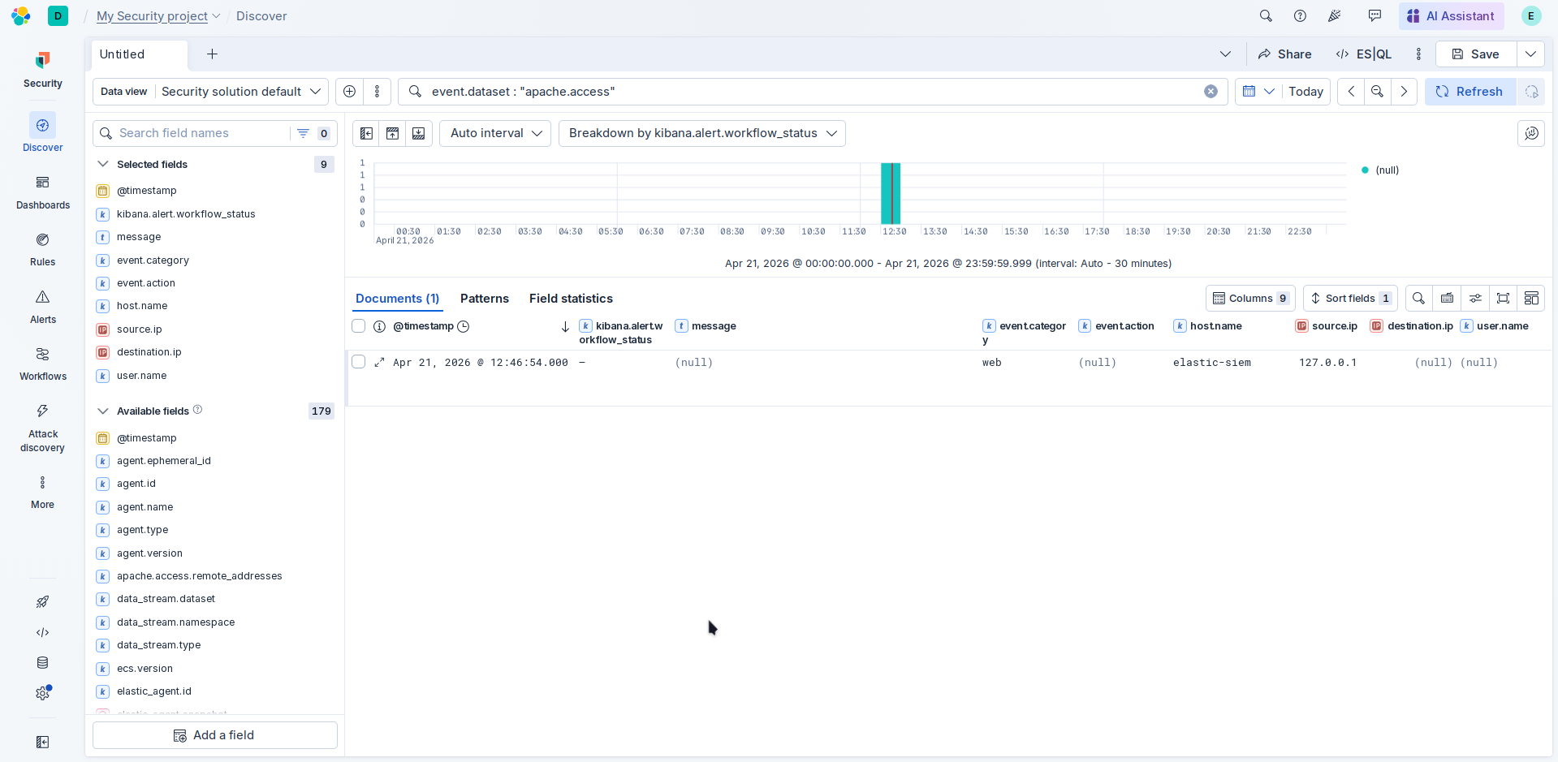Open the date quick menu calendar dropdown
Viewport: 1558px width, 762px height.
click(1258, 92)
